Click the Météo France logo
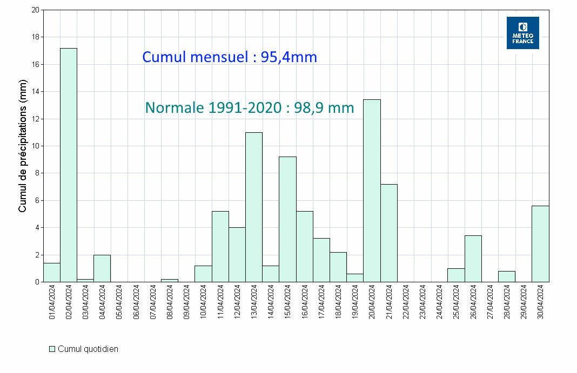Viewport: 577px width, 373px height. coord(522,33)
